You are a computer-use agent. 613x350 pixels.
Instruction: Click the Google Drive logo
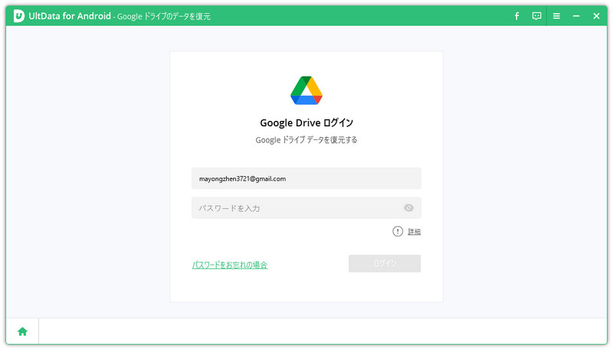(x=306, y=90)
